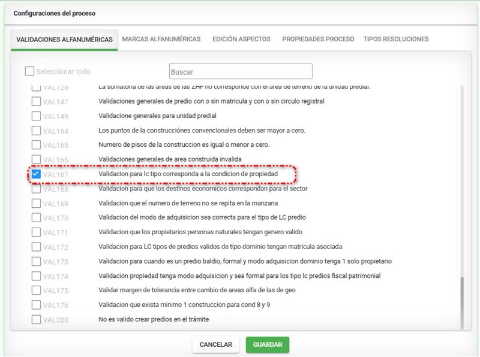Switch to the Marcas Alfanuméricas tab
Screen dimensions: 480x357
click(x=161, y=39)
